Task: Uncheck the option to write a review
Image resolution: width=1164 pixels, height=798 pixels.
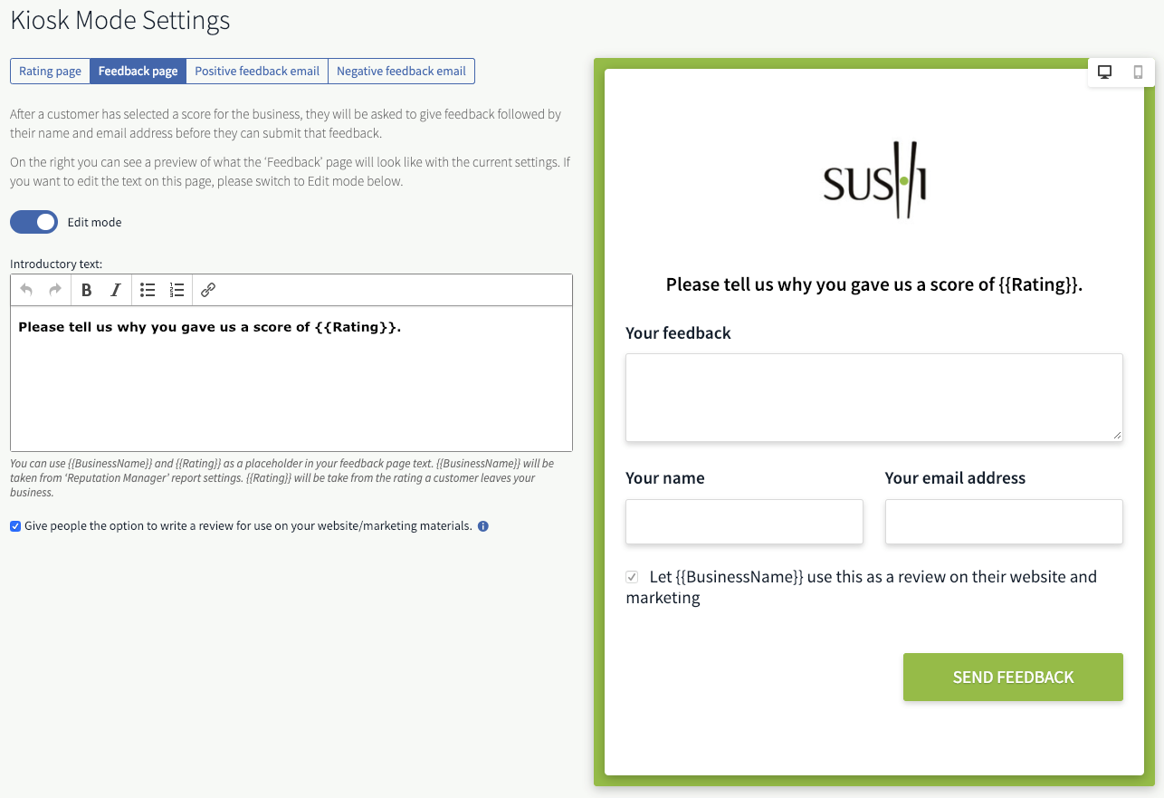Action: 15,526
